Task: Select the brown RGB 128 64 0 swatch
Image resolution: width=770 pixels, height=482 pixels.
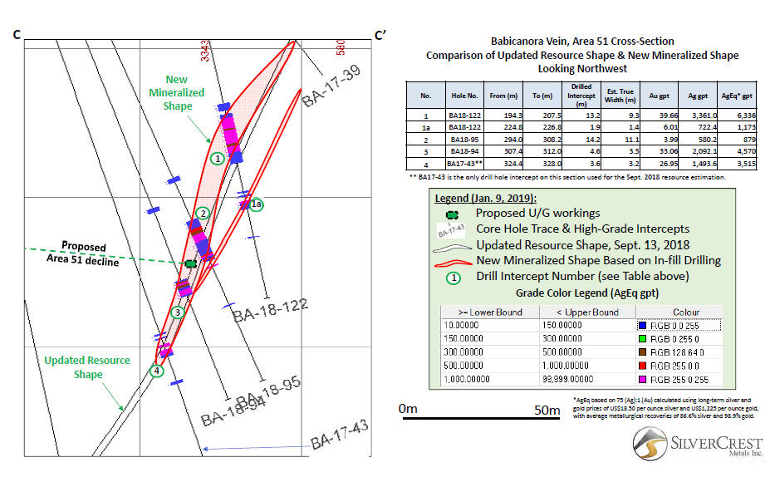Action: pyautogui.click(x=643, y=351)
